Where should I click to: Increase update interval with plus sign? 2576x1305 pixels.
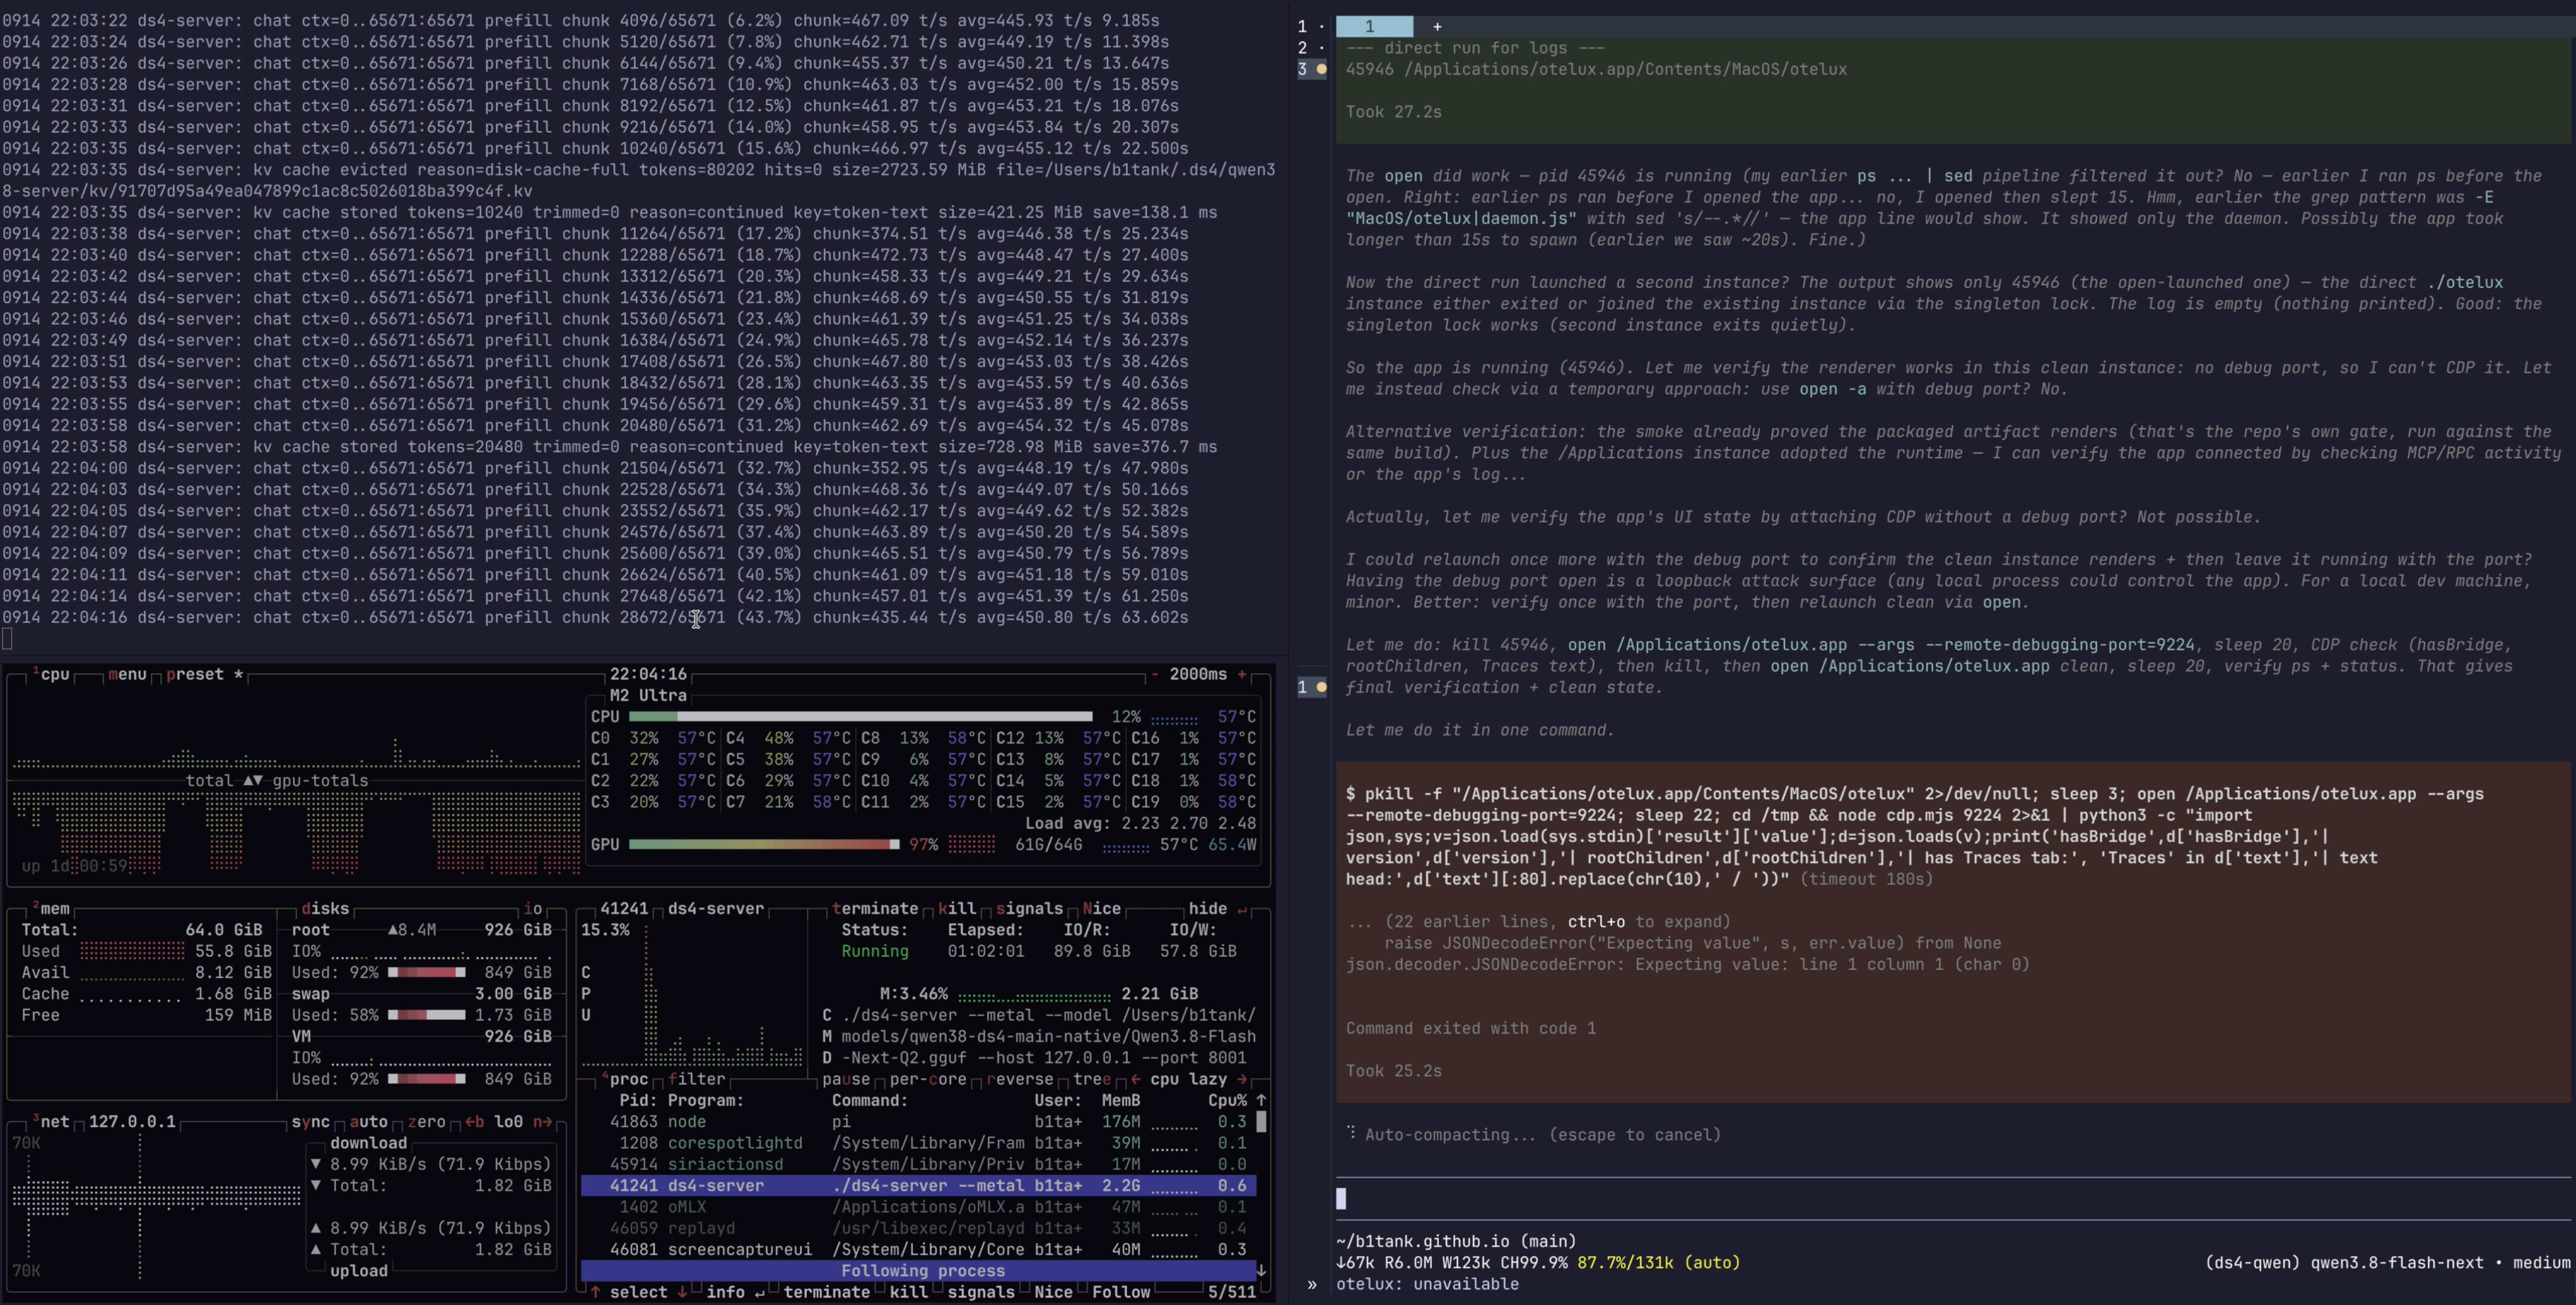[1242, 674]
